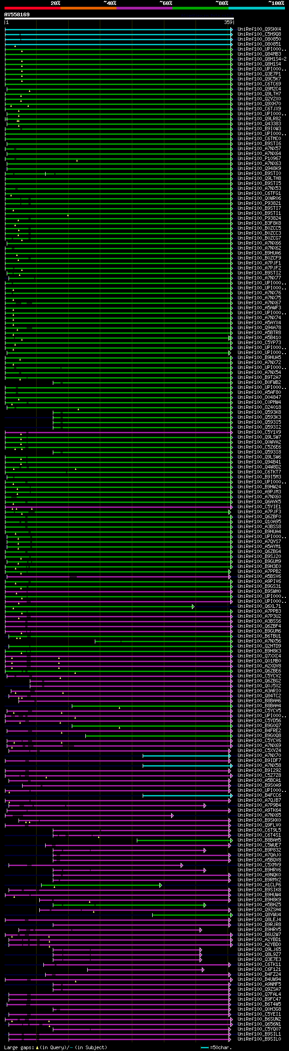Select the UniRef100_B4FCC6 label
Image resolution: width=289 pixels, height=1051 pixels.
click(259, 795)
